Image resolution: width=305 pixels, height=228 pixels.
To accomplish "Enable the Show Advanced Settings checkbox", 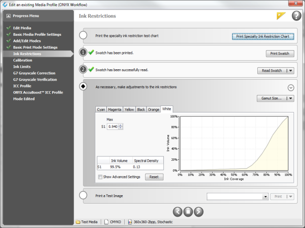I will (100, 177).
